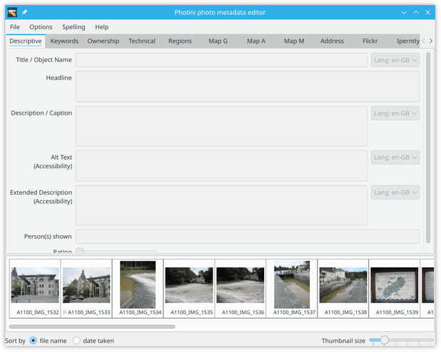The width and height of the screenshot is (441, 352).
Task: Minimize the Photini window
Action: click(x=404, y=12)
